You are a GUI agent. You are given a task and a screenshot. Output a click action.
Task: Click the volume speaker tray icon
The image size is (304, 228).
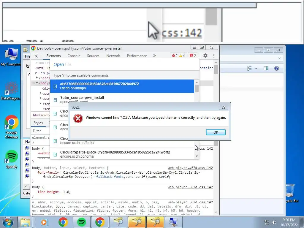pyautogui.click(x=274, y=222)
